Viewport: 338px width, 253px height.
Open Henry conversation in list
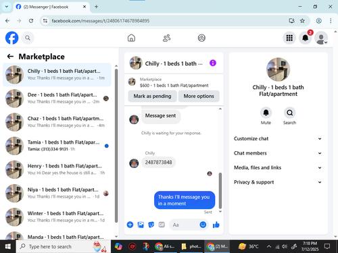pos(57,169)
